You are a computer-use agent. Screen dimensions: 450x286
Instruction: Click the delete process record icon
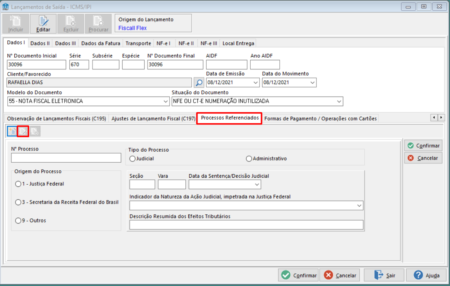(x=35, y=131)
